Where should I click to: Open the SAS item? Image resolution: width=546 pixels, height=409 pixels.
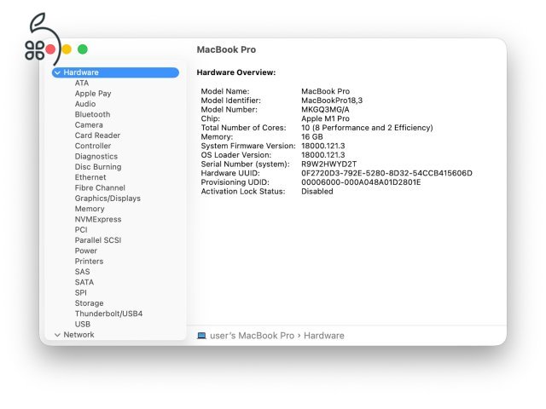pyautogui.click(x=82, y=272)
